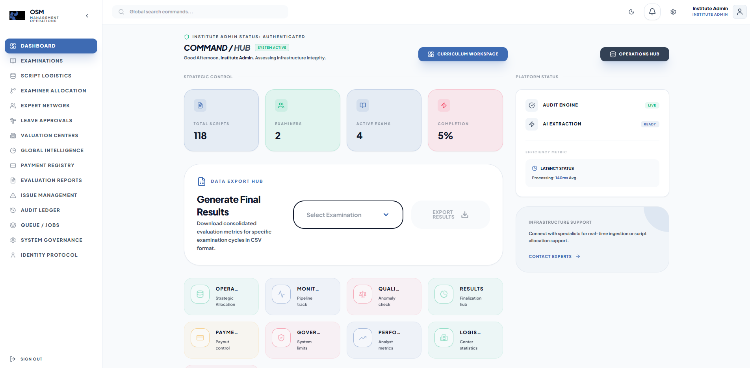Open user profile avatar icon
Screen dimensions: 750x368
click(740, 12)
